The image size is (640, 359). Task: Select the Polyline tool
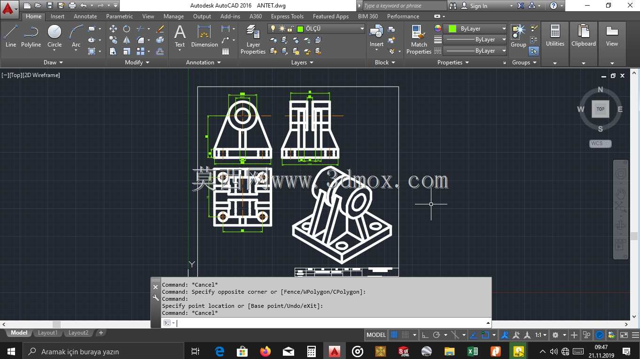click(x=31, y=36)
